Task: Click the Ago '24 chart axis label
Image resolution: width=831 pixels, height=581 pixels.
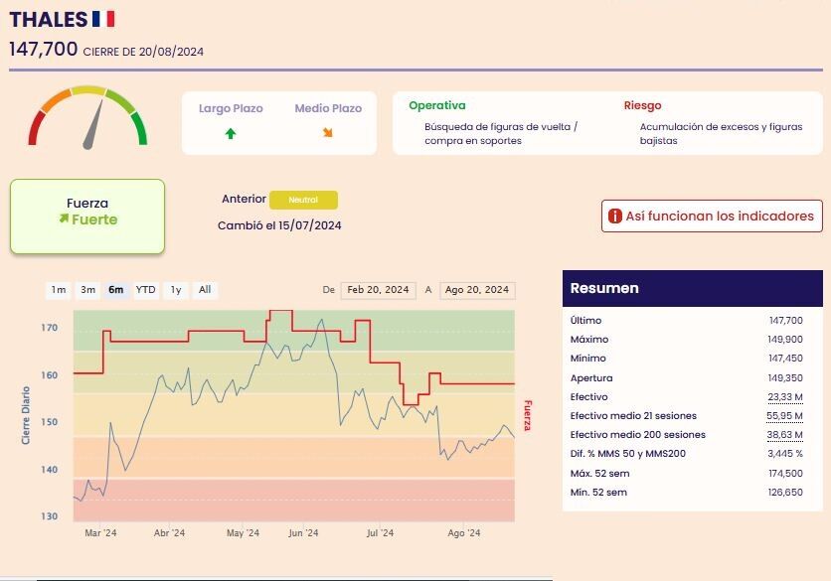Action: tap(464, 532)
